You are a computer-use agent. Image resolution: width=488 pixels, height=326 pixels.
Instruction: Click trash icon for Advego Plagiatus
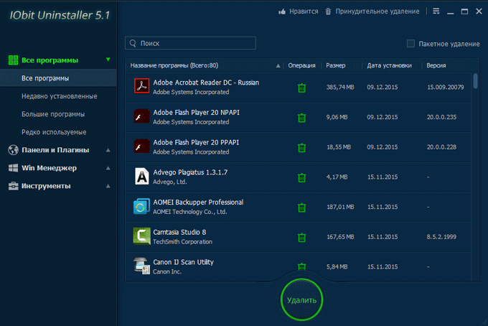coord(301,177)
